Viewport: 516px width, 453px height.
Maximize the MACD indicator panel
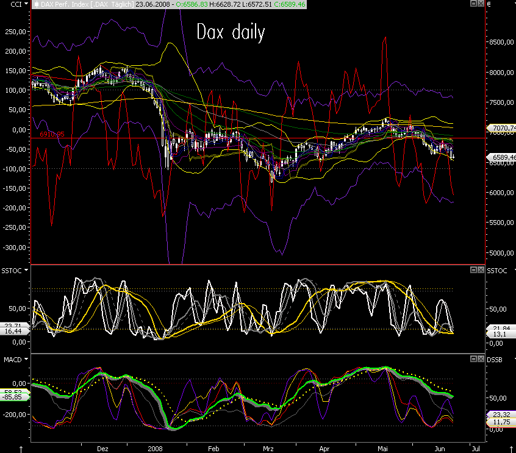click(x=473, y=358)
